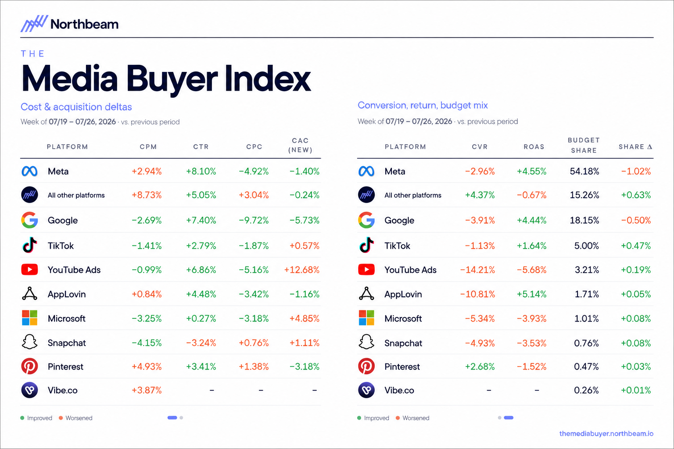
Task: Select the Budget Share column header
Action: (584, 145)
